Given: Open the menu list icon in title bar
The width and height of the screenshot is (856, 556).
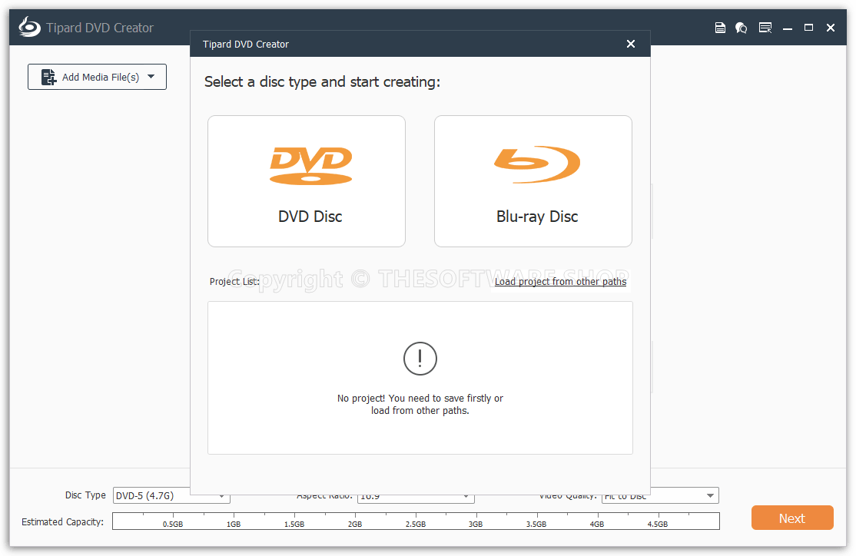Looking at the screenshot, I should 765,28.
